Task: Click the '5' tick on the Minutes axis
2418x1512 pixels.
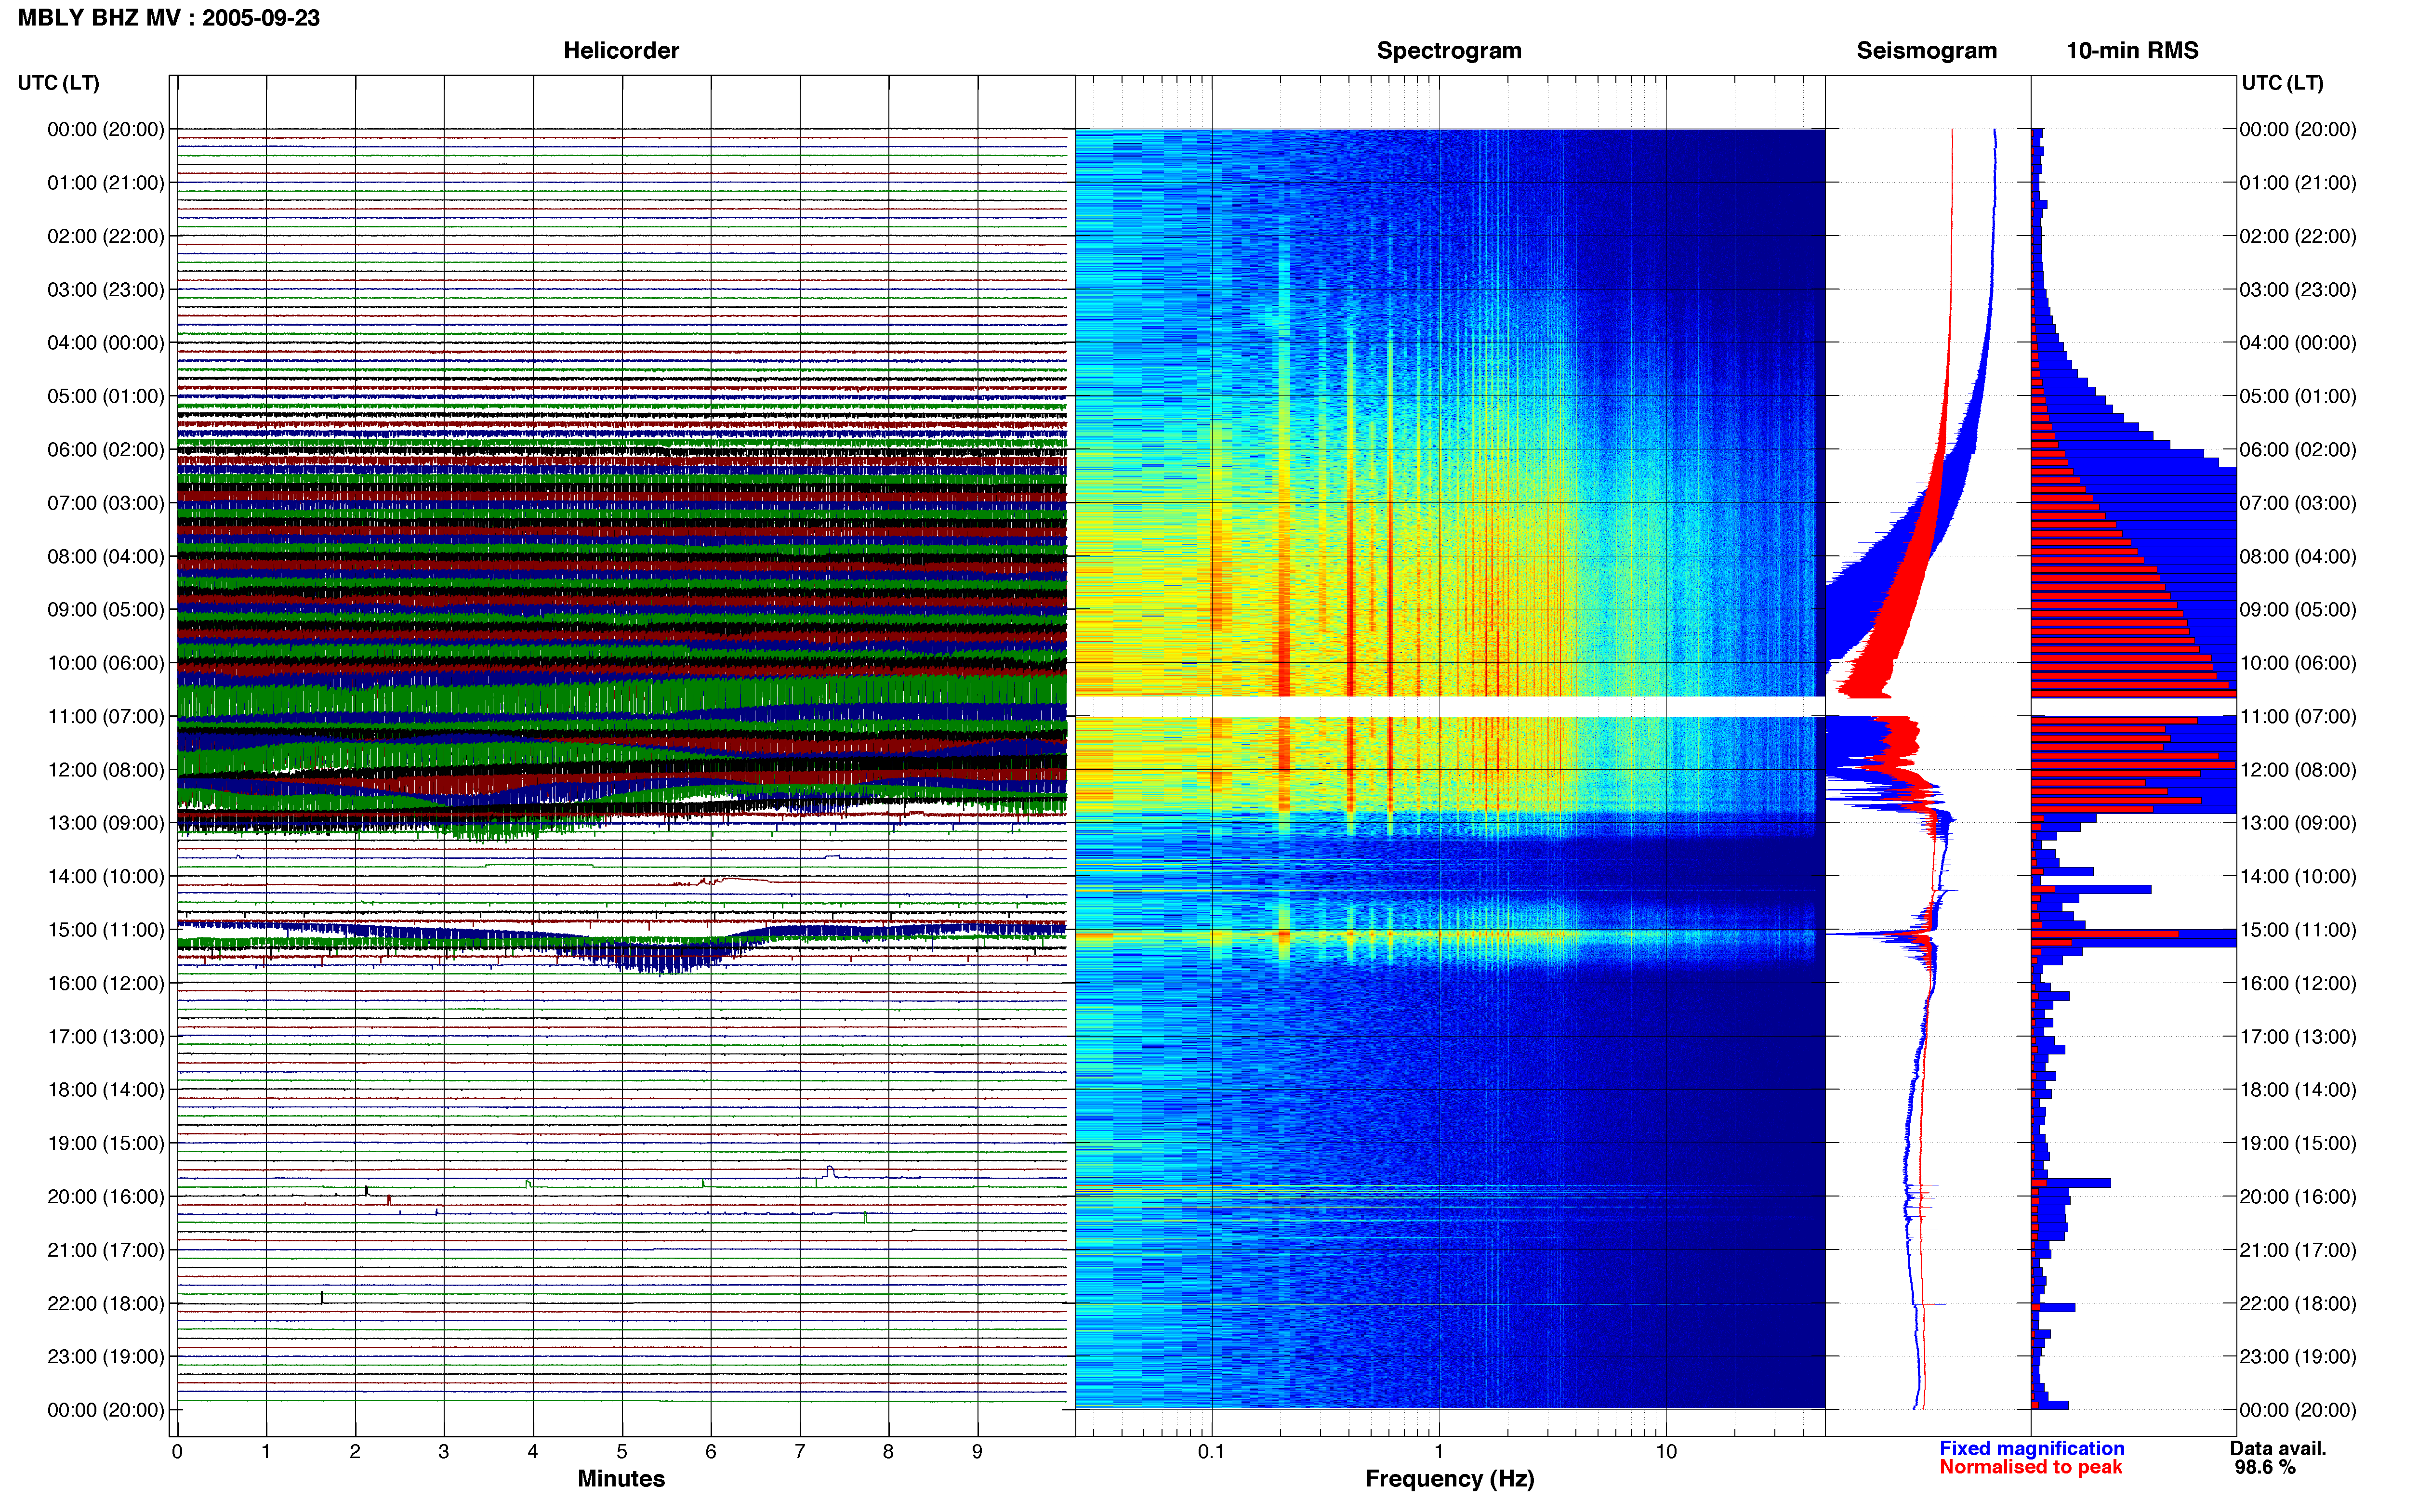Action: (622, 1451)
